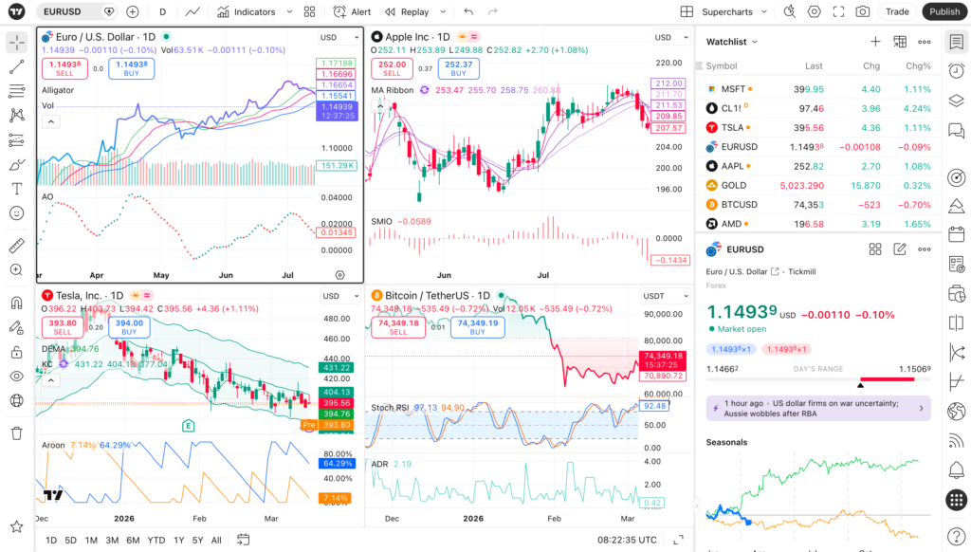The width and height of the screenshot is (971, 552).
Task: Take a chart snapshot with the camera icon
Action: pyautogui.click(x=862, y=11)
